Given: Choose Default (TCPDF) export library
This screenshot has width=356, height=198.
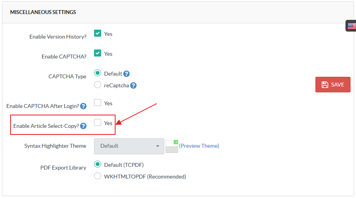Looking at the screenshot, I should click(98, 164).
